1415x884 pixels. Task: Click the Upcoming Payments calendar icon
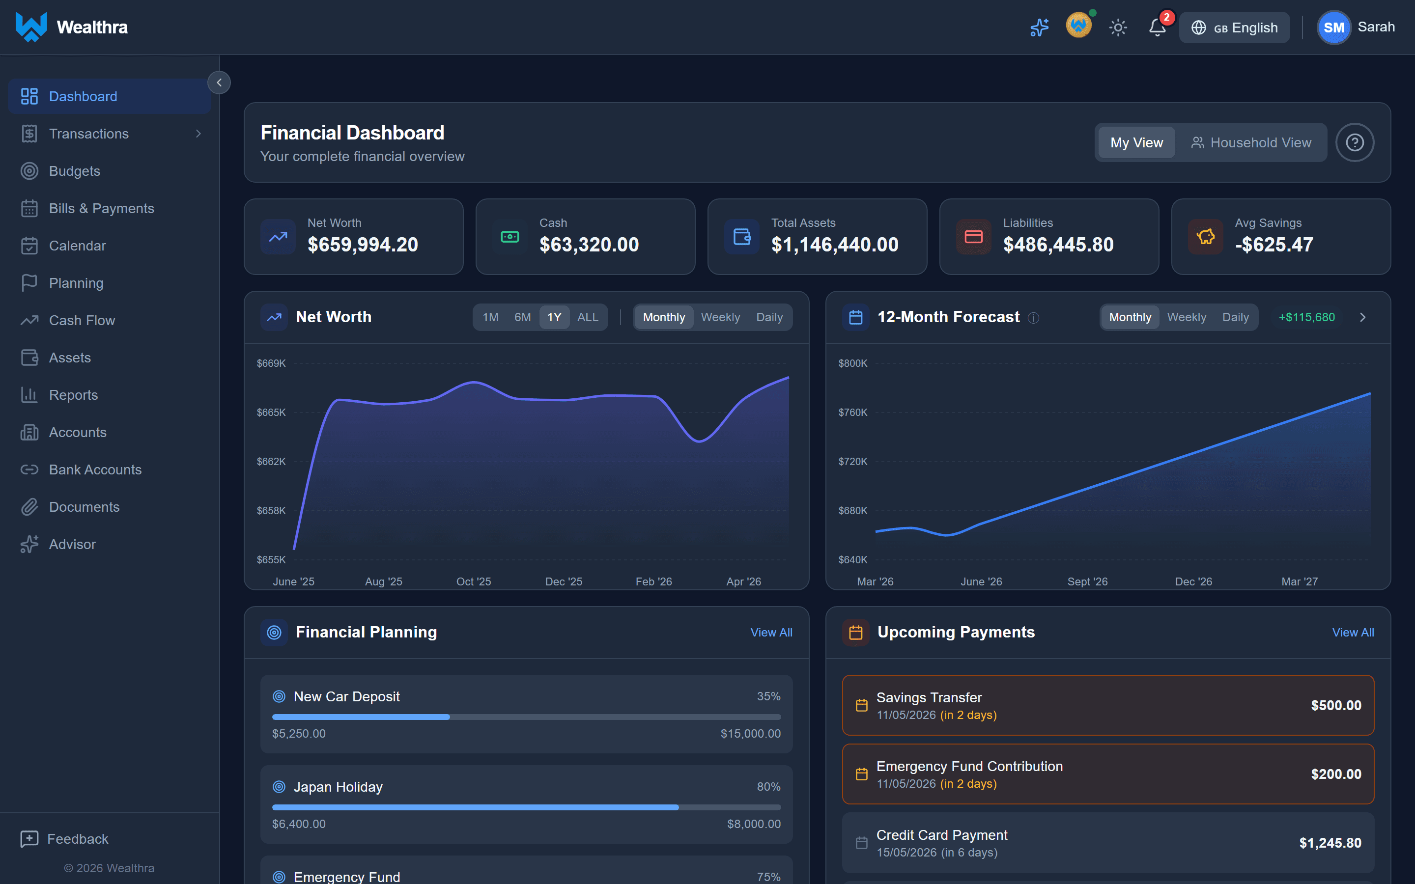point(855,633)
